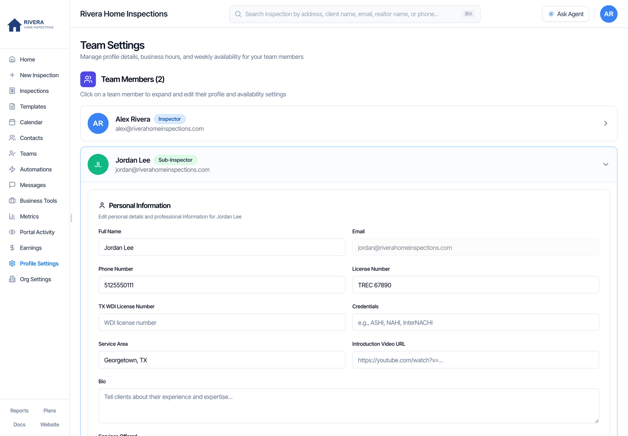Focus the inspection search bar

coord(355,14)
